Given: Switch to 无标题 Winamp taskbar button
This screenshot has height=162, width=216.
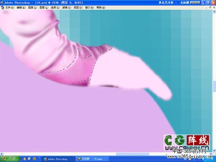Looking at the screenshot, I should 92,159.
